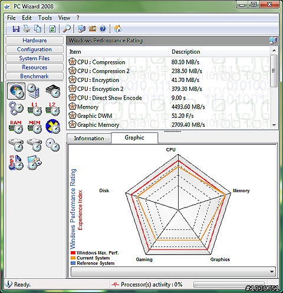Viewport: 283px width, 293px height.
Task: Click the Home house toolbar icon
Action: click(x=118, y=29)
